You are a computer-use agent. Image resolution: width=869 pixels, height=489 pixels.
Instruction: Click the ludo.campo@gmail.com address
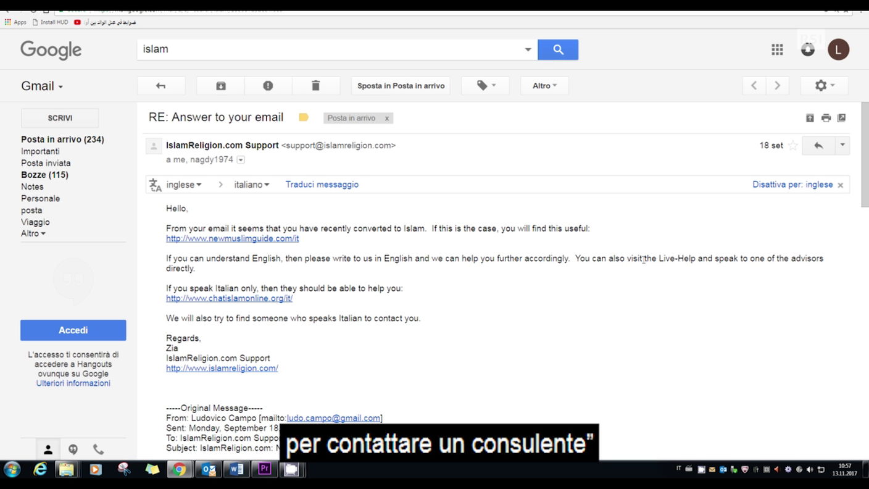tap(333, 418)
